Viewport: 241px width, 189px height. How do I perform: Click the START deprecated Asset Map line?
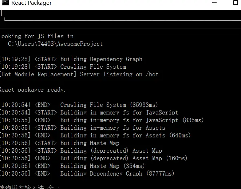tap(81, 151)
